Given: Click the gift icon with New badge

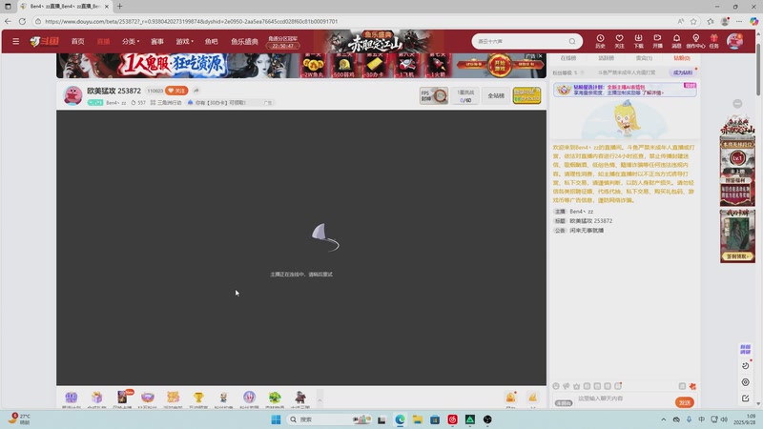Looking at the screenshot, I should click(x=123, y=398).
